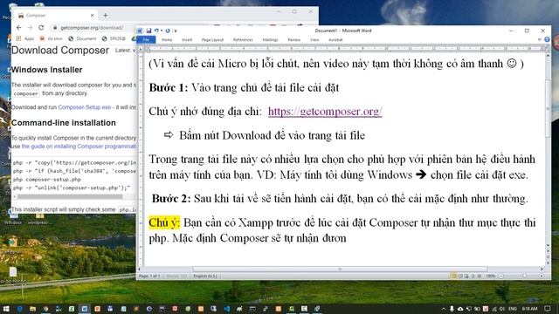559x314 pixels.
Task: Click Chrome's Forward navigation arrow
Action: point(30,27)
